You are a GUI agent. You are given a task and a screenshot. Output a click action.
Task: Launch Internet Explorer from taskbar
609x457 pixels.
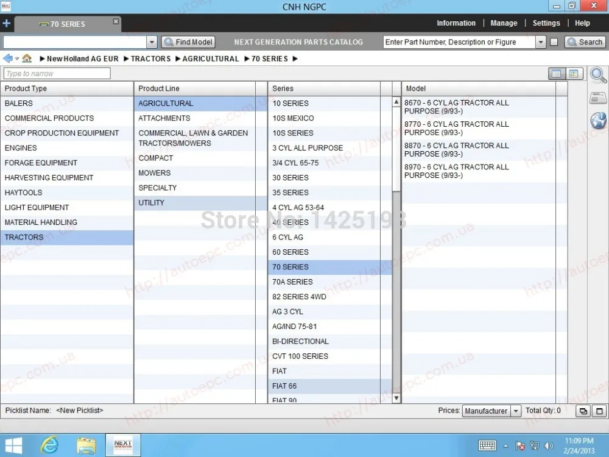click(x=50, y=445)
